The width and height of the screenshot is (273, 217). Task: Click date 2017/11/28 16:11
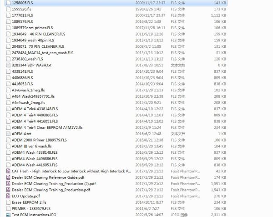tap(150, 28)
